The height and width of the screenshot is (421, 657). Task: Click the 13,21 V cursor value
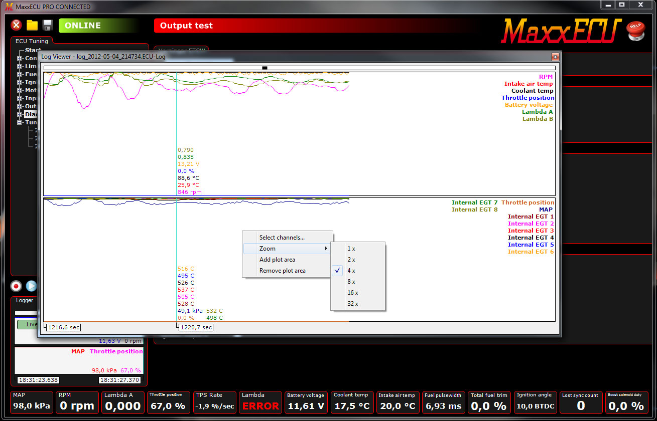[188, 164]
